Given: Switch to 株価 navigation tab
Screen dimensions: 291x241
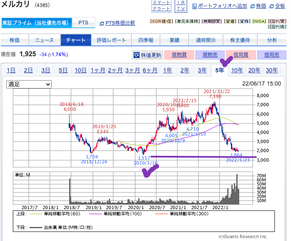Looking at the screenshot, I should [14, 40].
